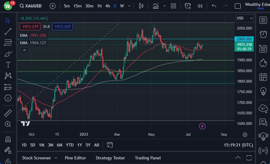Switch to the Strategy Tester tab

point(110,158)
